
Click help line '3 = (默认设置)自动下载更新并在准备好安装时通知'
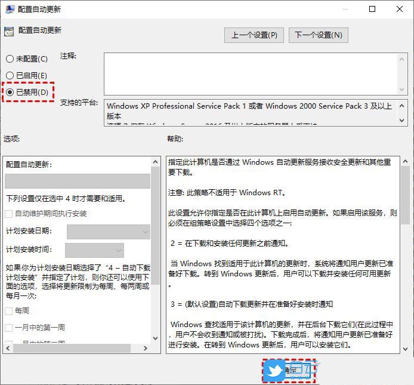(x=252, y=304)
